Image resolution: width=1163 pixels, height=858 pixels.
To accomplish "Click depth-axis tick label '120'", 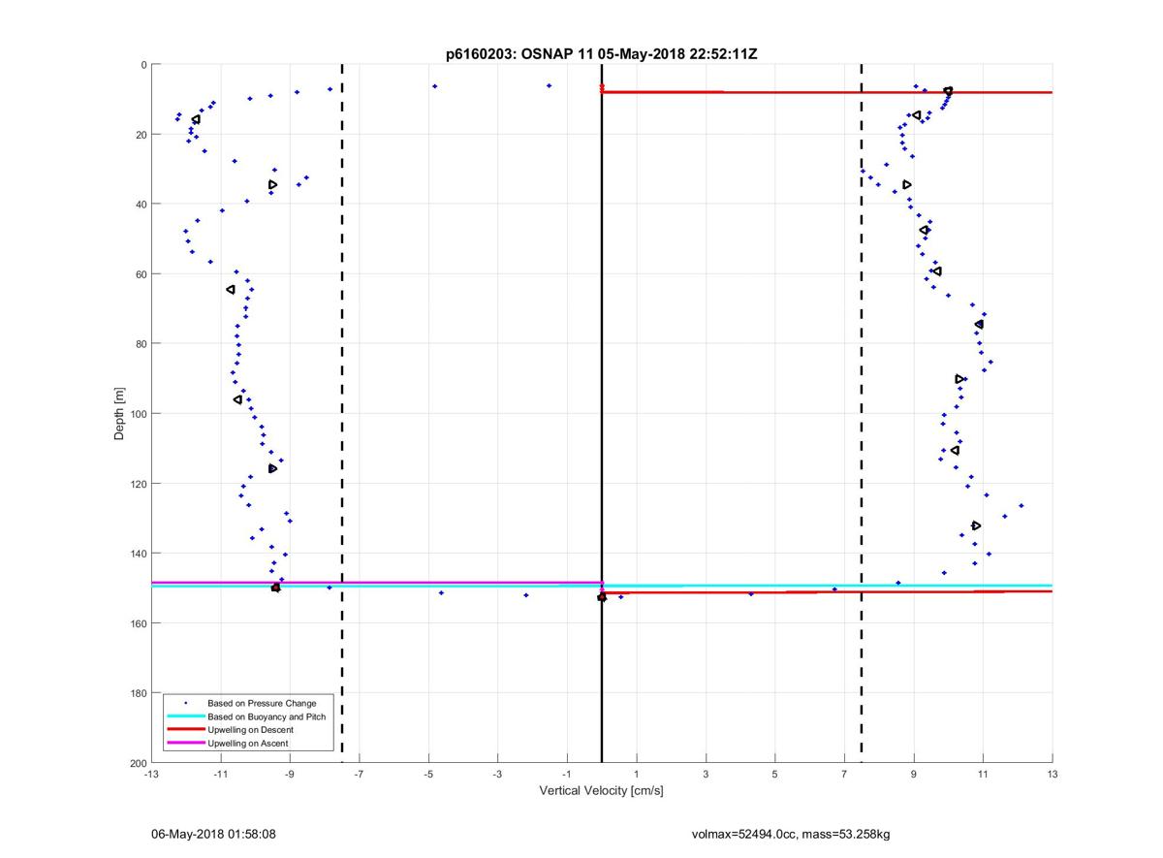I will click(x=138, y=484).
